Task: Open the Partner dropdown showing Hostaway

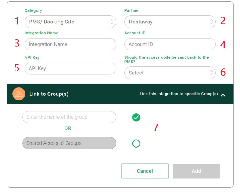Action: click(170, 22)
